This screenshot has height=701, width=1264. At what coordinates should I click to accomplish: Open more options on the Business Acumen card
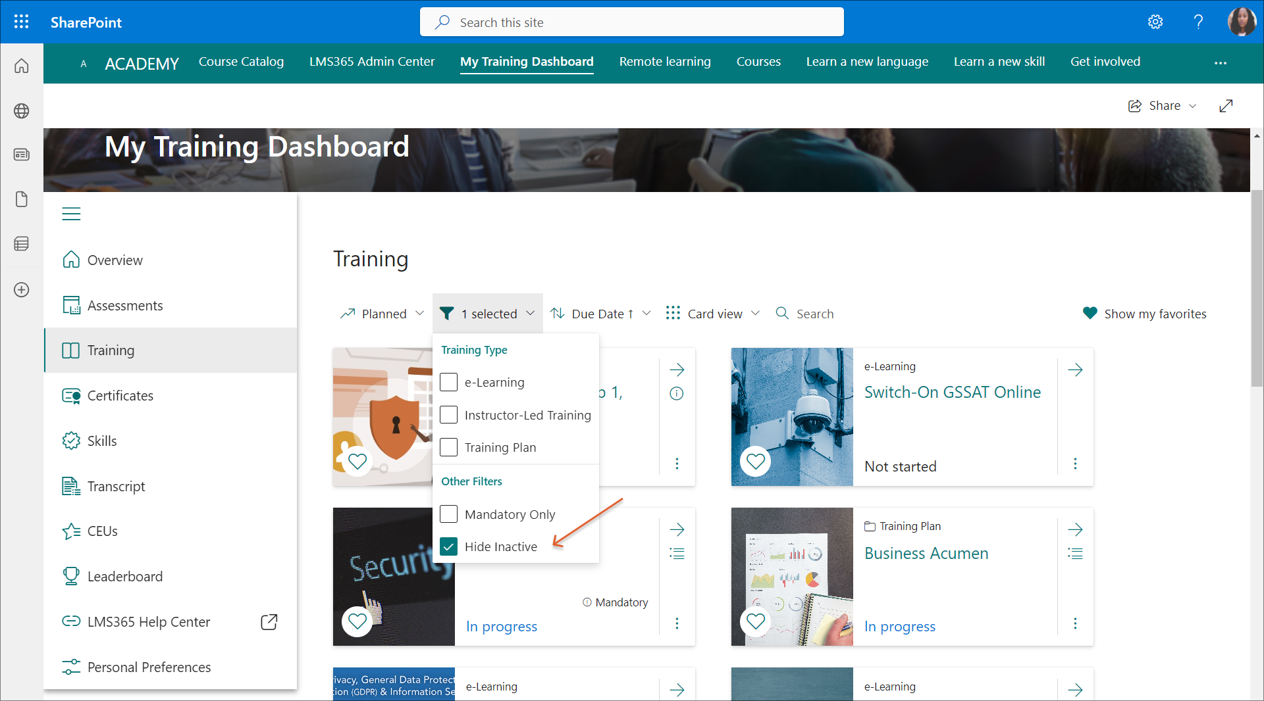click(1075, 623)
